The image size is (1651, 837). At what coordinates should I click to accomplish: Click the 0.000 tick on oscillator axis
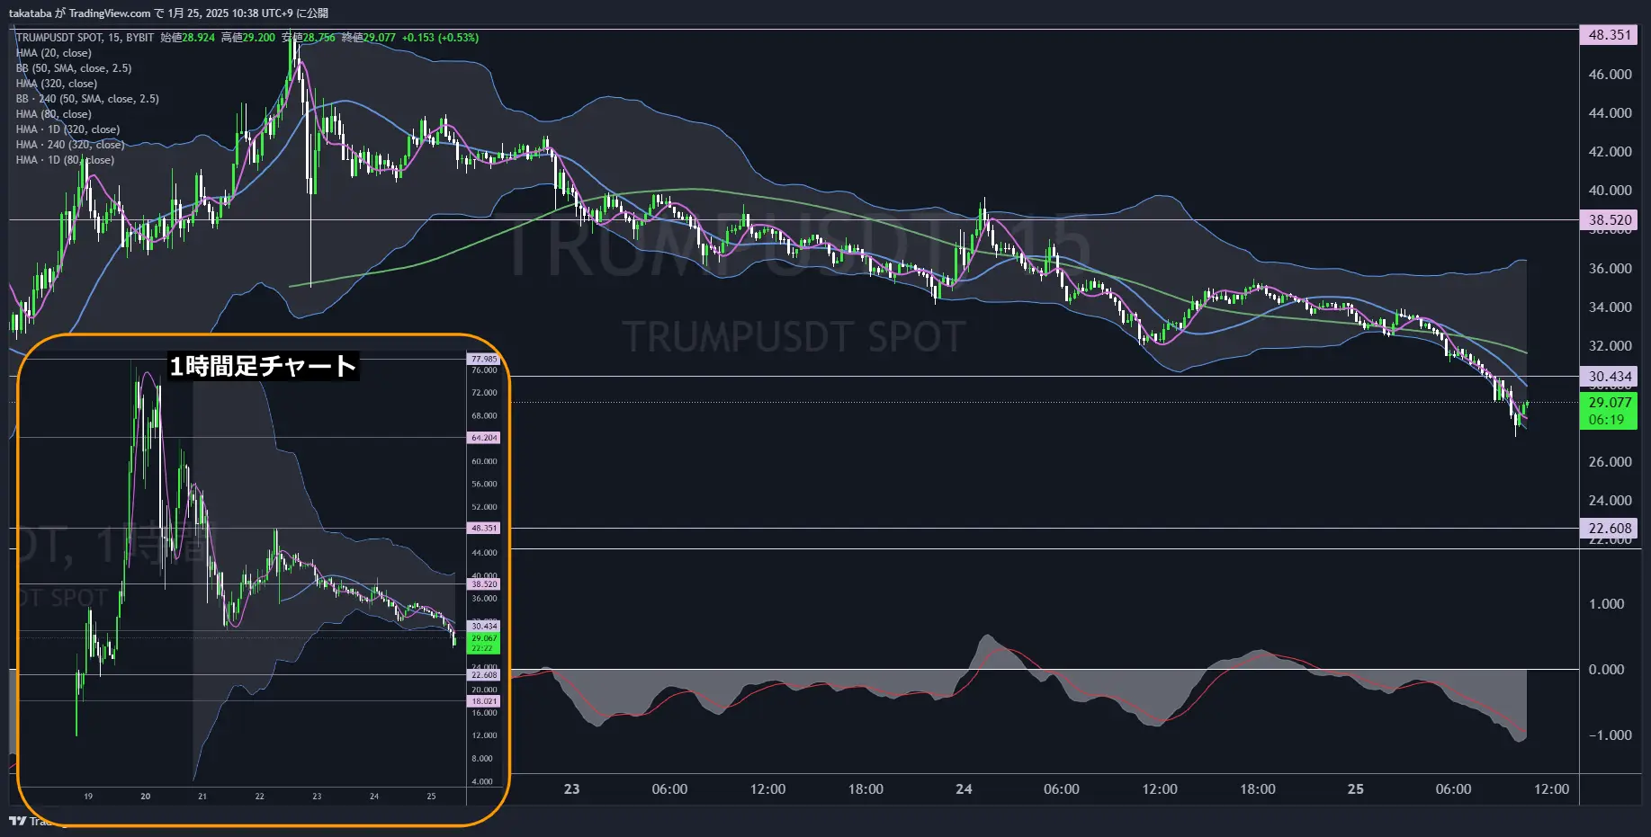tap(1606, 670)
